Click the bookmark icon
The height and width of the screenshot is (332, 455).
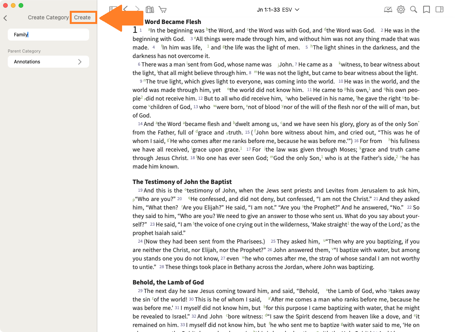(426, 10)
